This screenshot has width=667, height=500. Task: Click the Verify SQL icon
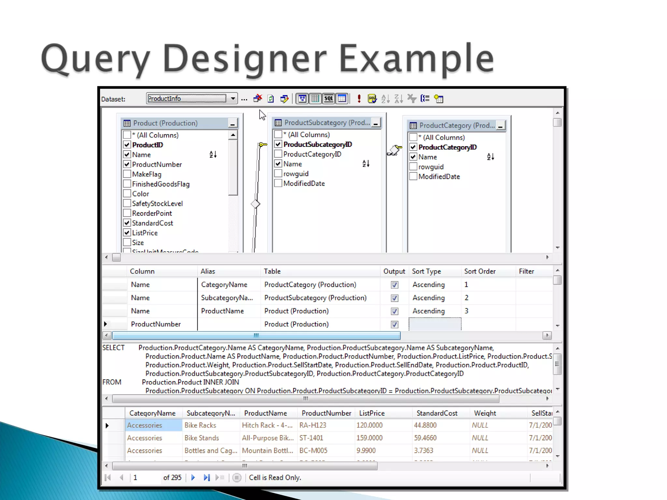[x=372, y=99]
